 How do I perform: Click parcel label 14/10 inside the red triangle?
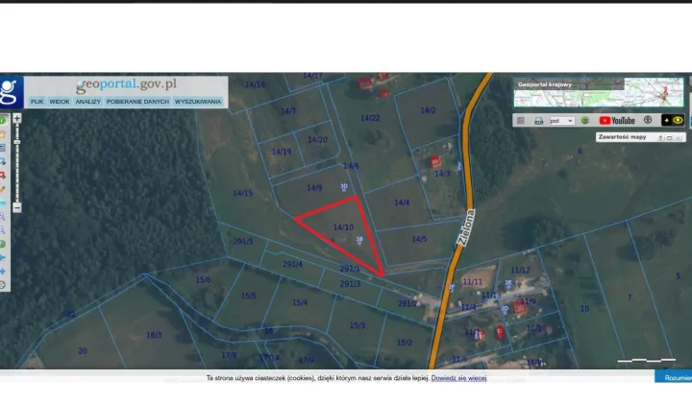(343, 227)
